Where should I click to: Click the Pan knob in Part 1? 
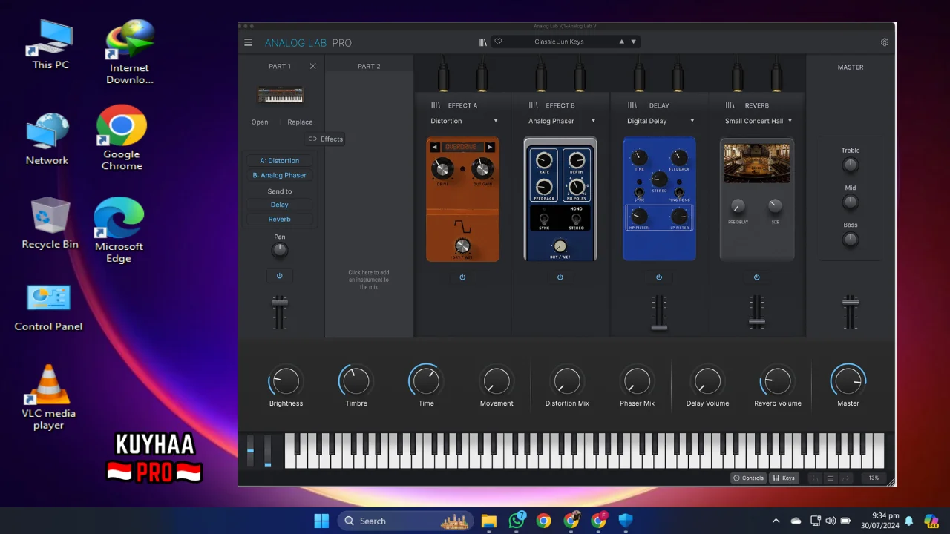point(280,251)
